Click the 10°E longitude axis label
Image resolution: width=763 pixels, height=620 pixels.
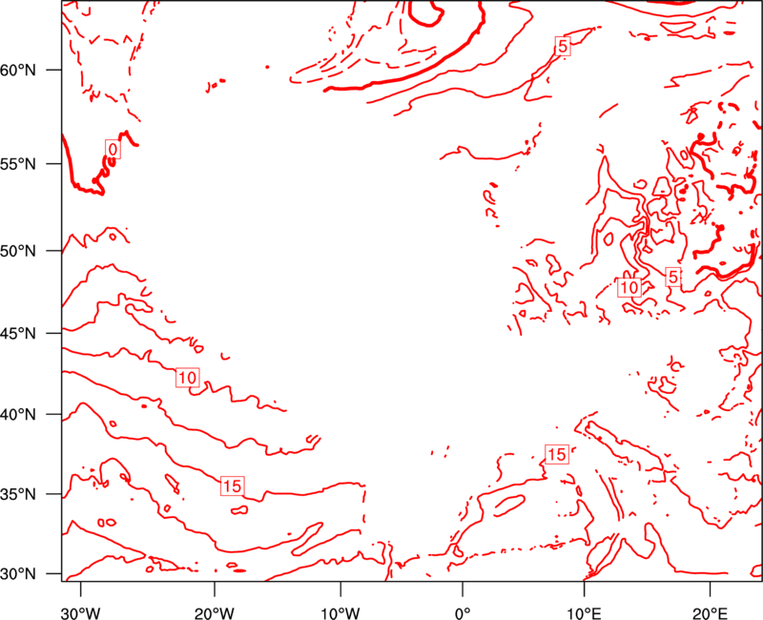[584, 613]
